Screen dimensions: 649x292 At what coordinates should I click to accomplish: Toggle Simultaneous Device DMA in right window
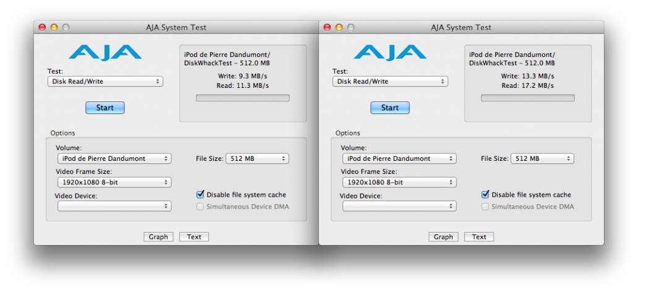(x=485, y=207)
